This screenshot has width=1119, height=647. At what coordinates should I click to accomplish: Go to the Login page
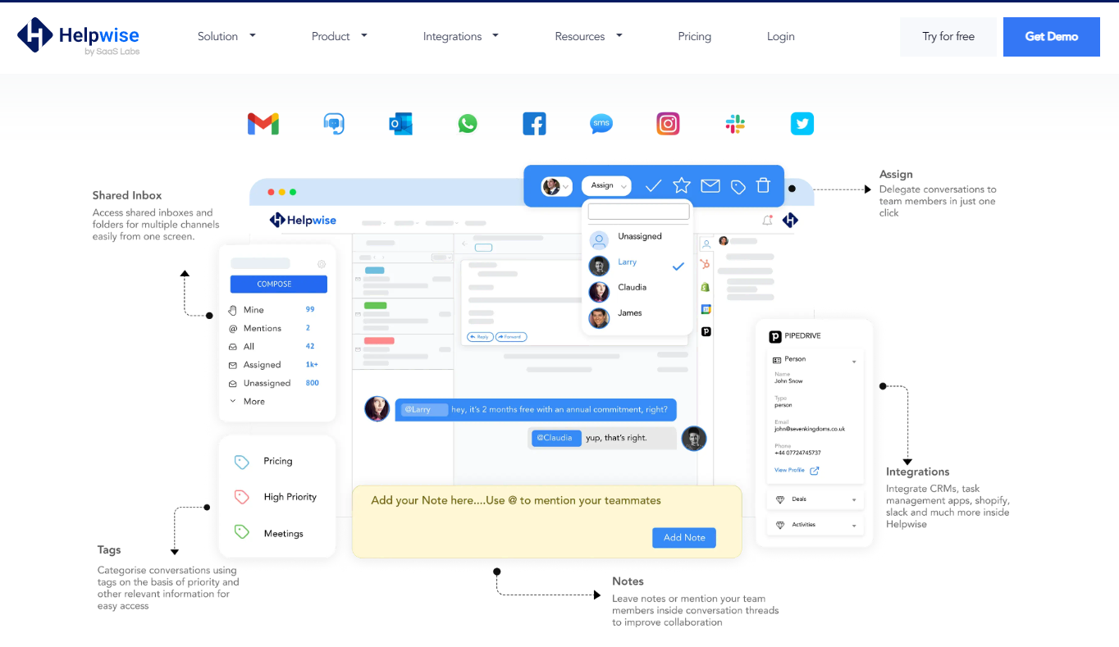coord(780,36)
